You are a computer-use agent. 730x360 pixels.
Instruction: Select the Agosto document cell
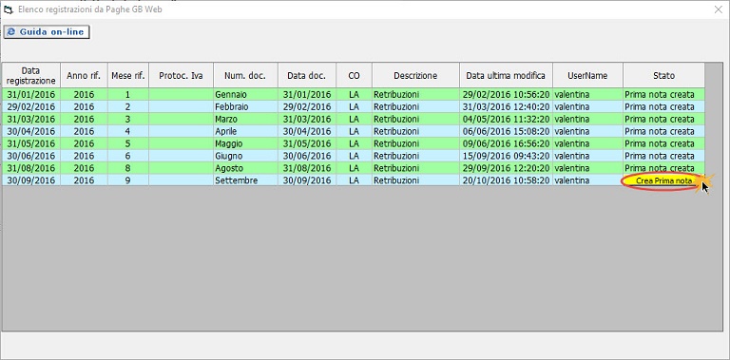tap(245, 168)
